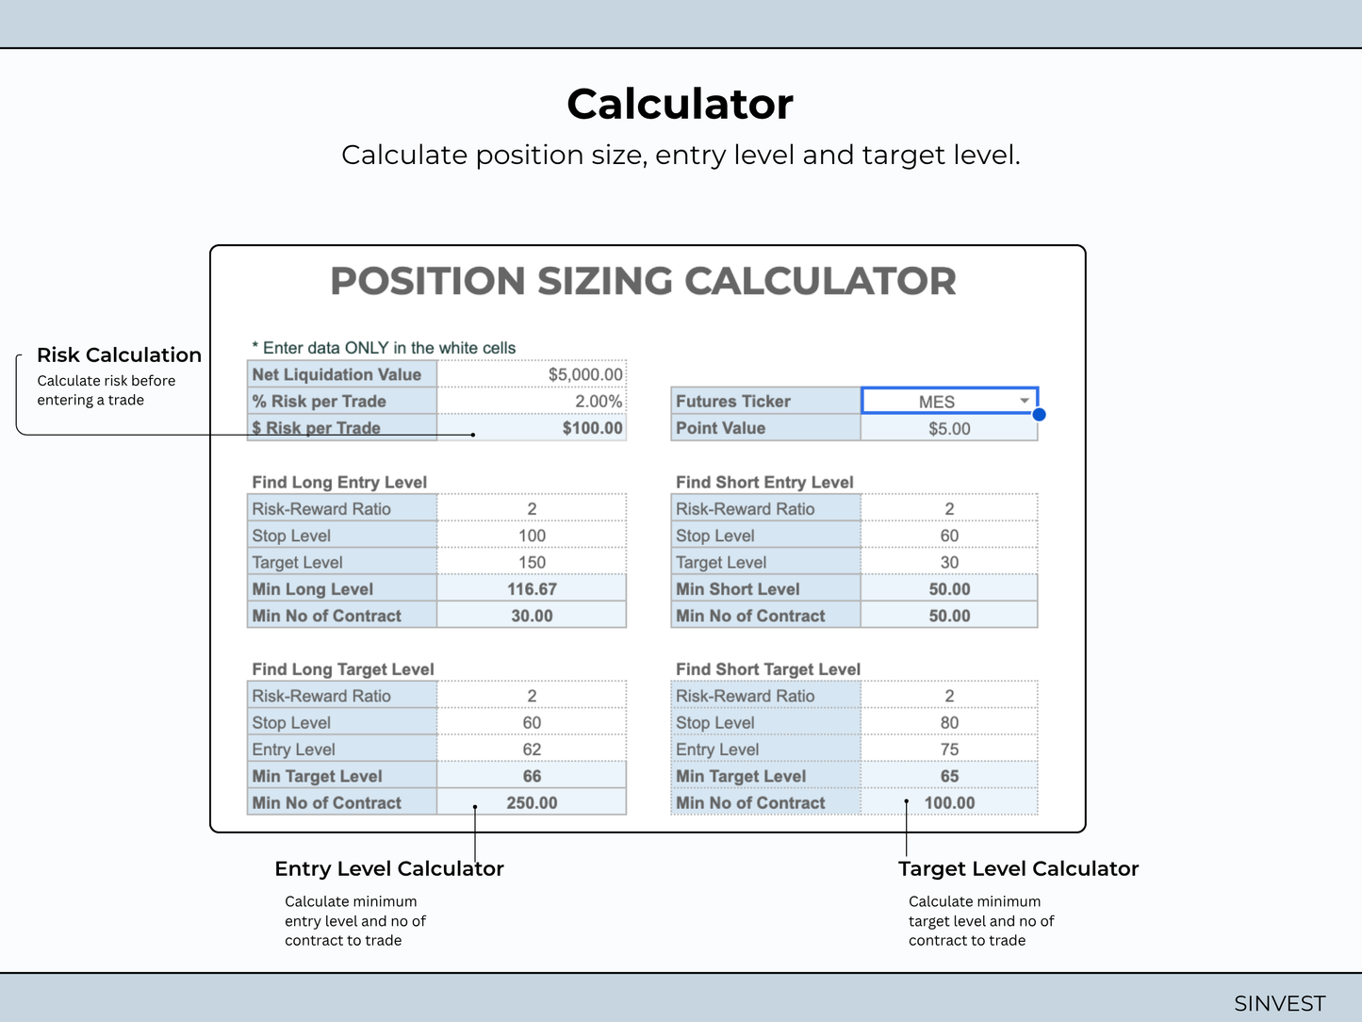The height and width of the screenshot is (1022, 1362).
Task: Click the $ Risk per Trade result $100.00
Action: pyautogui.click(x=532, y=427)
